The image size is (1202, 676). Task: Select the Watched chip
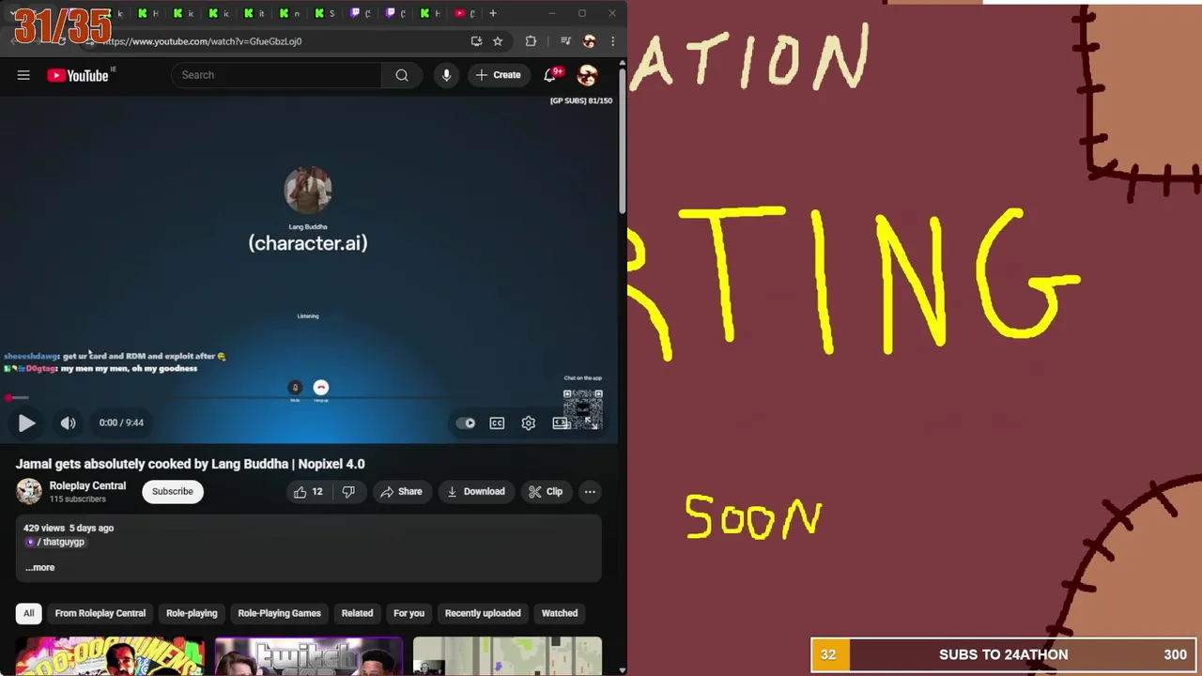560,614
